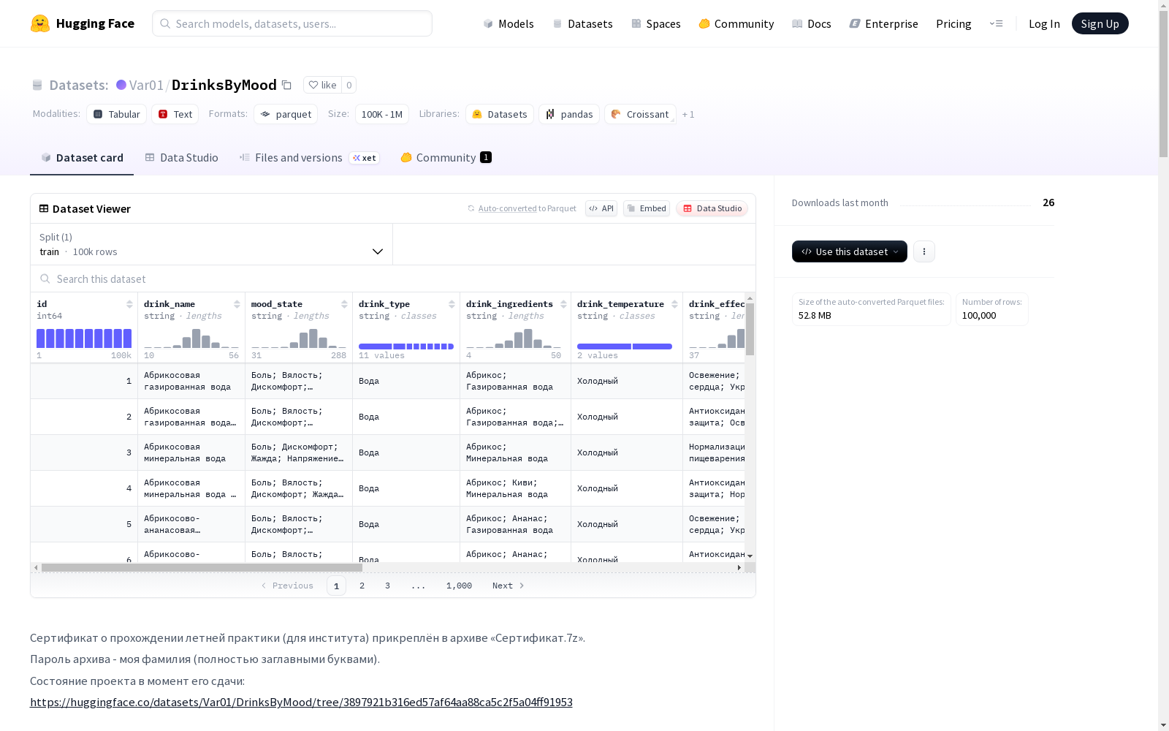The image size is (1169, 731).
Task: Show the +1 more libraries
Action: (x=688, y=114)
